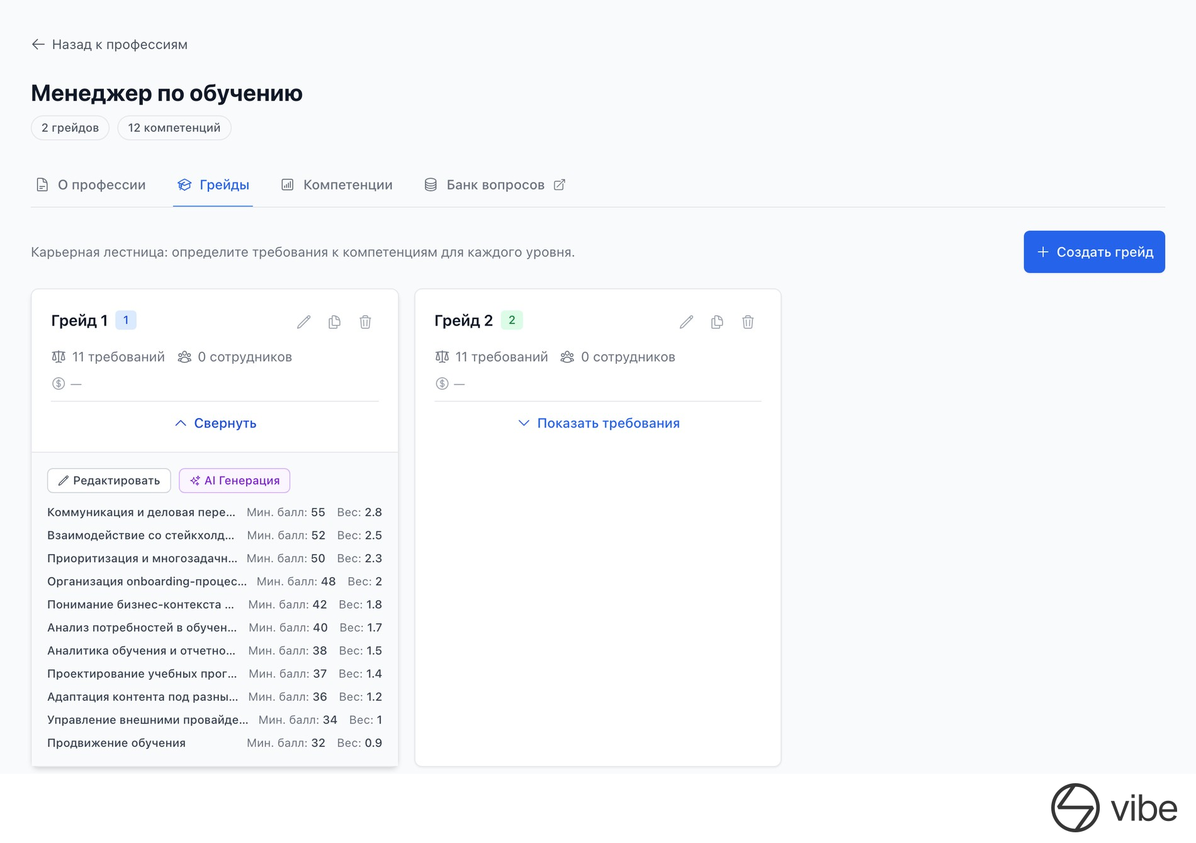Screen dimensions: 1196x843
Task: Click the employees icon in Грейд 1
Action: coord(184,357)
